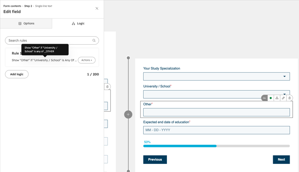
Task: Click the trash delete field icon
Action: [x=290, y=98]
